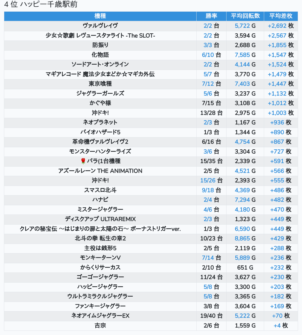Viewport: 302px width, 335px height.
Task: Open the 6/10 win rate link for 化物語
Action: point(208,55)
